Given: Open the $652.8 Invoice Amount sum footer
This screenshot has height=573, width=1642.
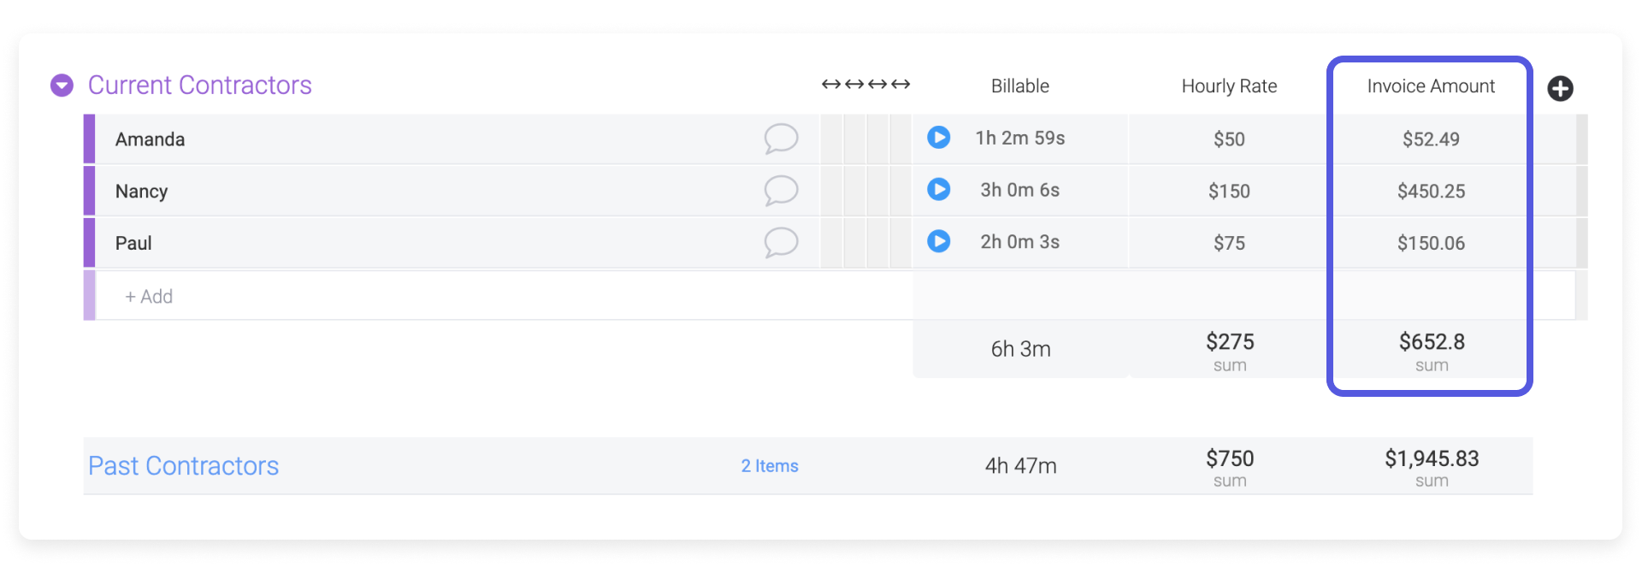Looking at the screenshot, I should coord(1432,351).
